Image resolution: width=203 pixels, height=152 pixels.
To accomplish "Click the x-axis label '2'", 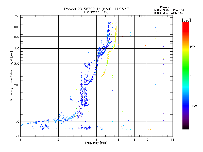I will tap(58, 140).
